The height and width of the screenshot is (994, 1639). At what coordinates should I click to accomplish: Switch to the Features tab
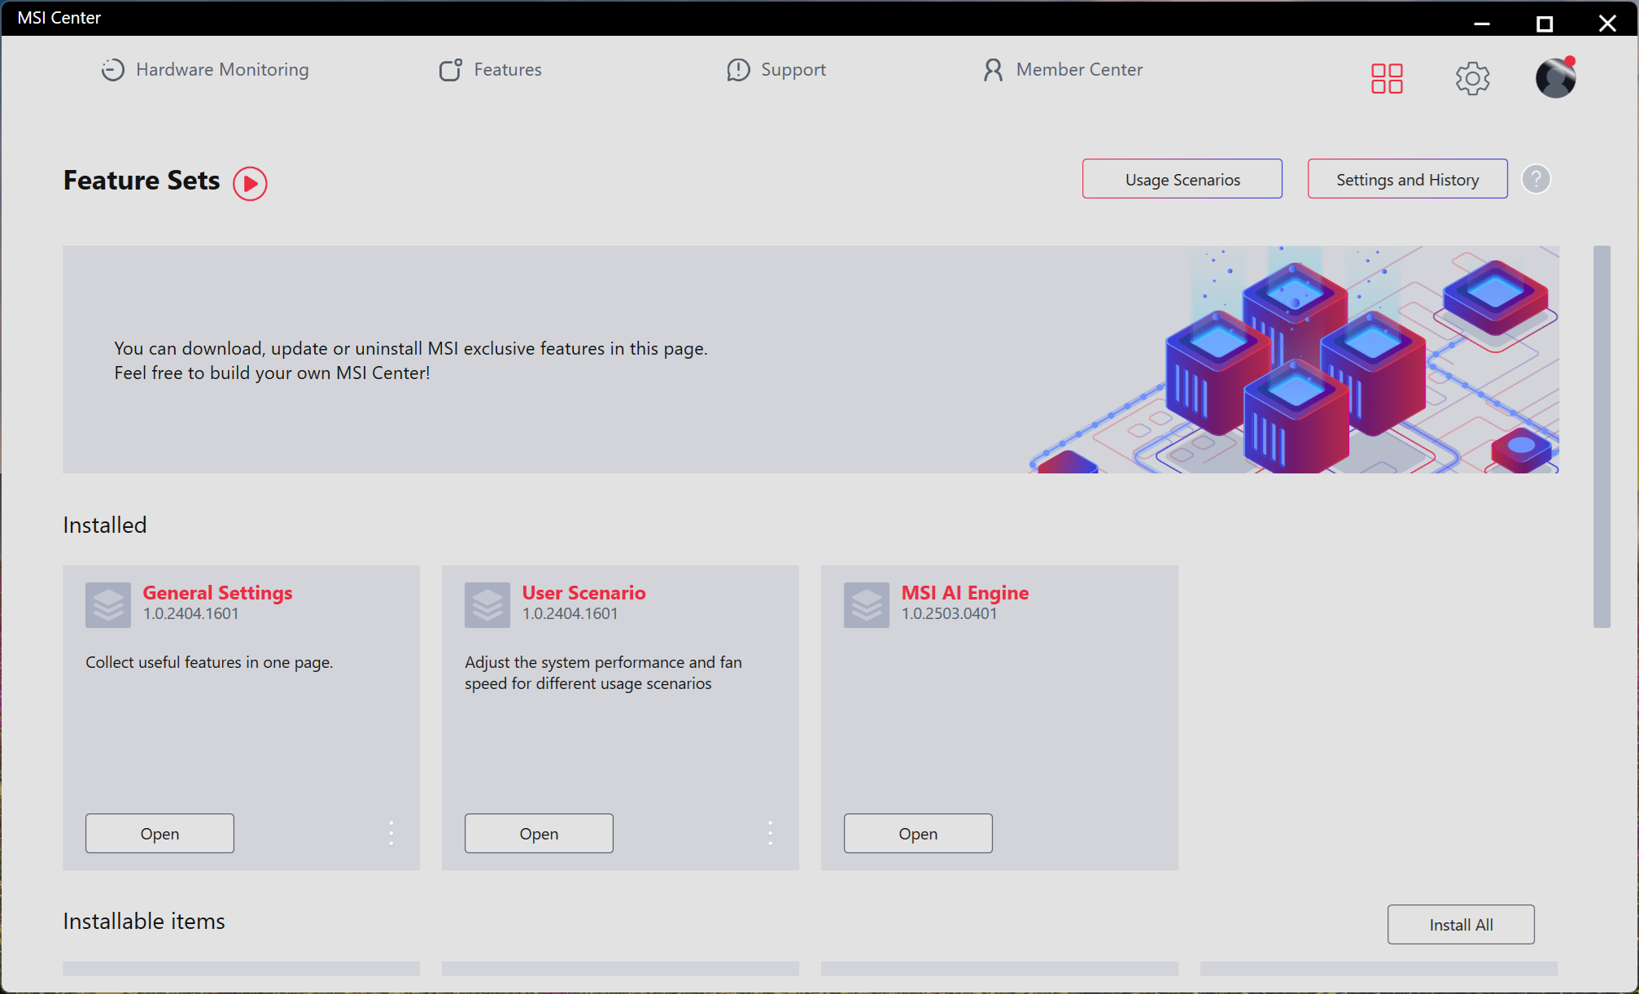(491, 70)
